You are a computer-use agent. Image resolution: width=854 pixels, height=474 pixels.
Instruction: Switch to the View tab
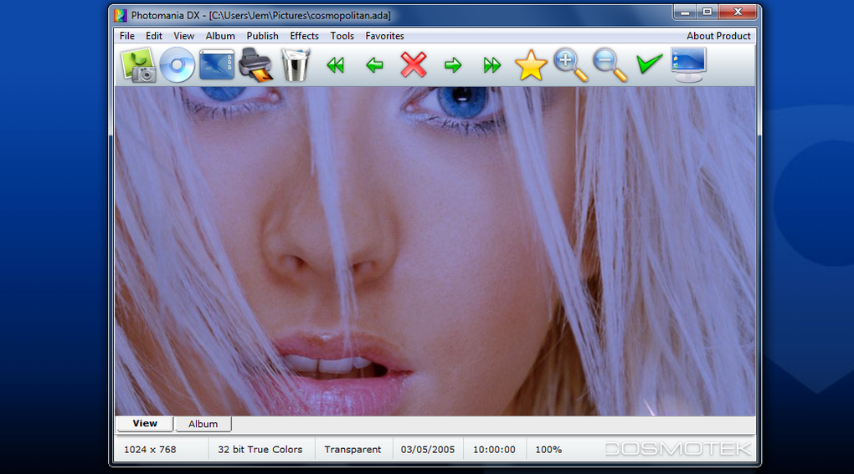coord(145,424)
